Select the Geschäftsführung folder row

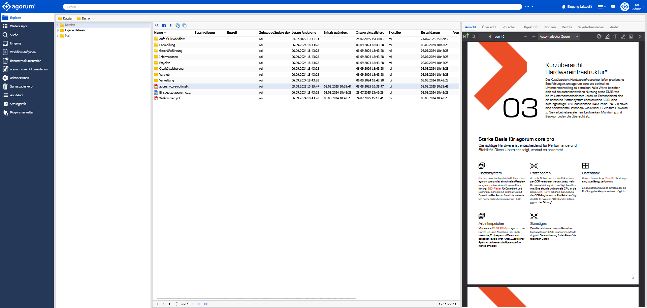tap(306, 51)
